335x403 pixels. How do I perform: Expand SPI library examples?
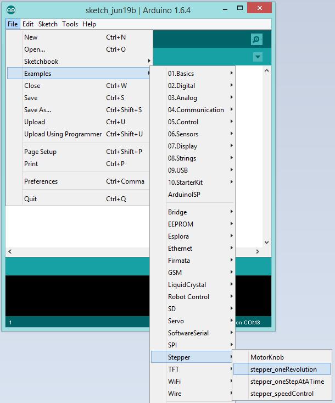193,345
